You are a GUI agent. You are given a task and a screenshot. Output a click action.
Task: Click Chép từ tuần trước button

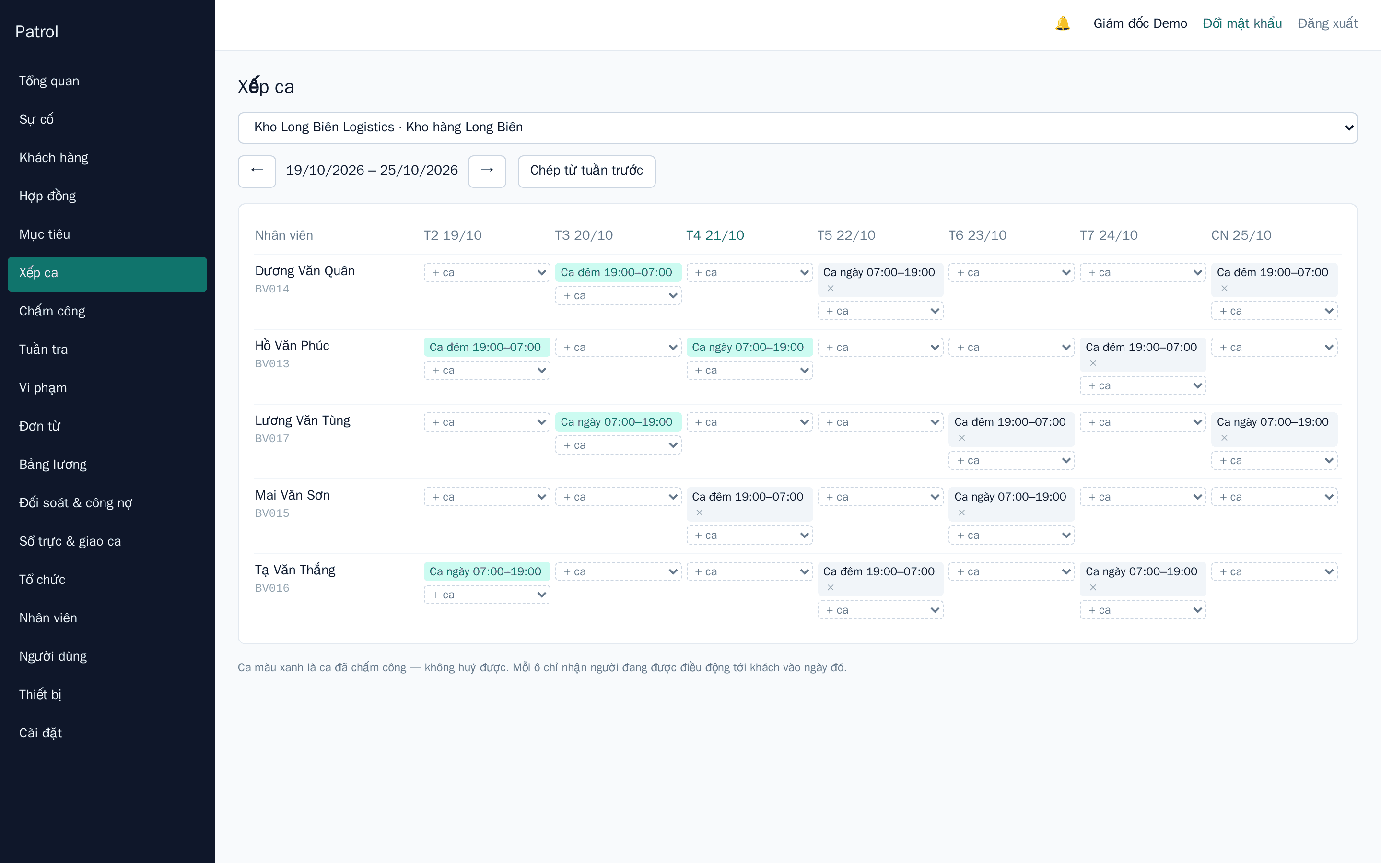point(586,171)
